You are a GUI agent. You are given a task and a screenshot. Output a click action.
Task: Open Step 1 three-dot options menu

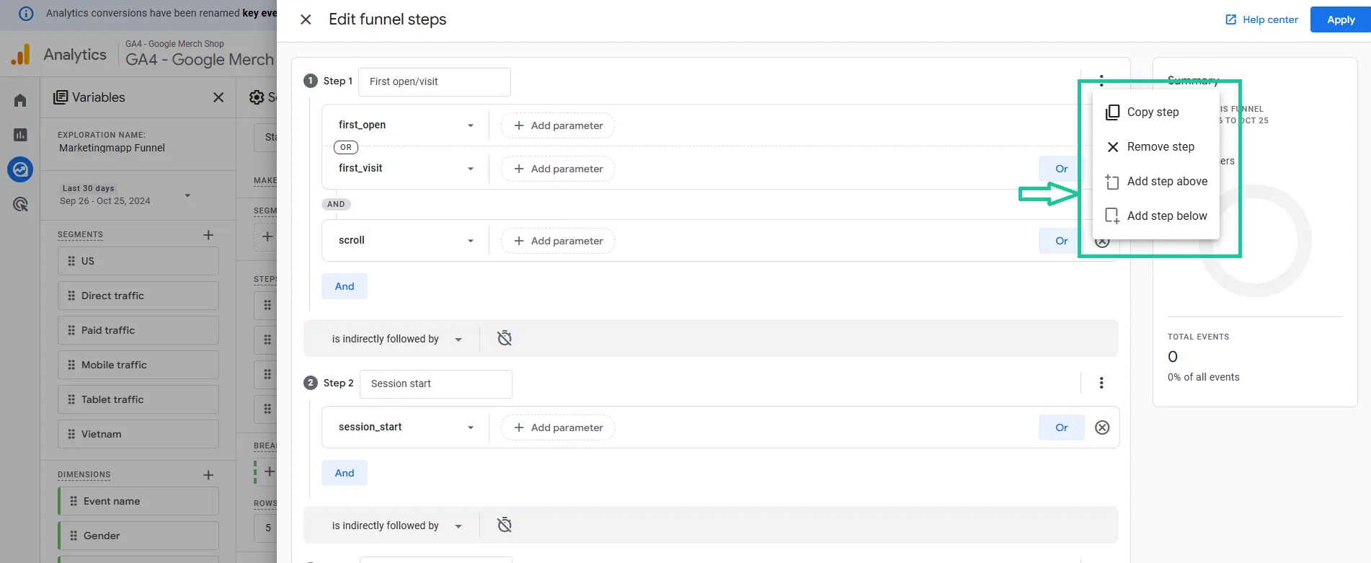click(x=1101, y=80)
